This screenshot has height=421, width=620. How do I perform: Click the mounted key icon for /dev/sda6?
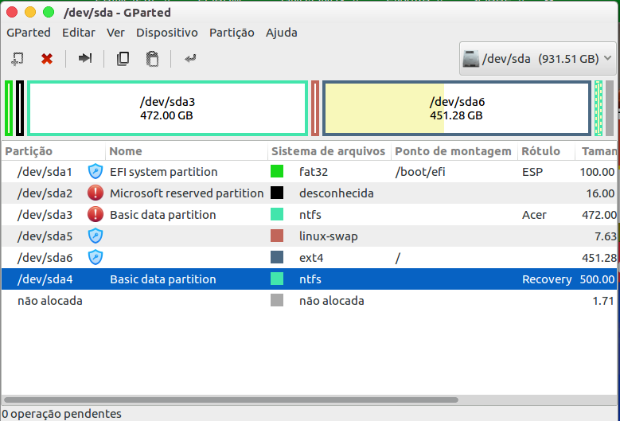(96, 257)
